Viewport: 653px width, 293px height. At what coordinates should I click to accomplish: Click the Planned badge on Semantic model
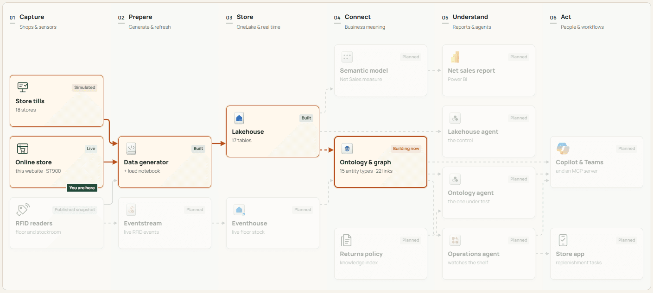coord(411,57)
